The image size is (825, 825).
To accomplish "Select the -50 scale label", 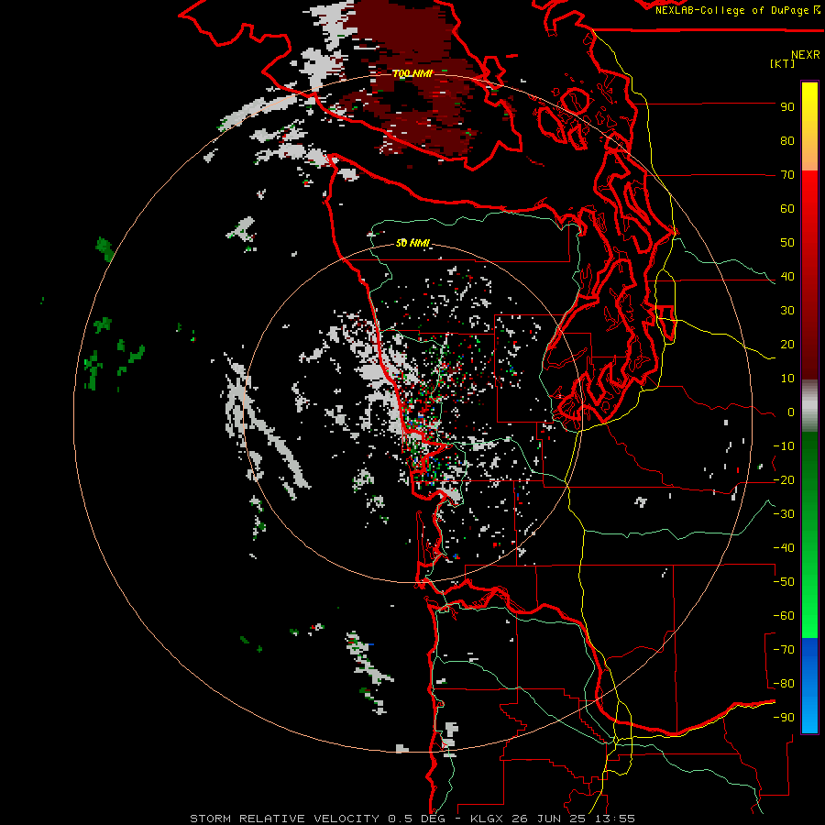I will tap(784, 582).
